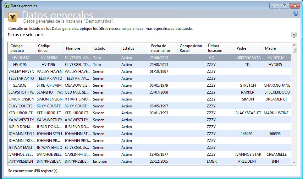The height and width of the screenshot is (179, 303).
Task: Click birth date 22/12/2005
Action: [159, 161]
